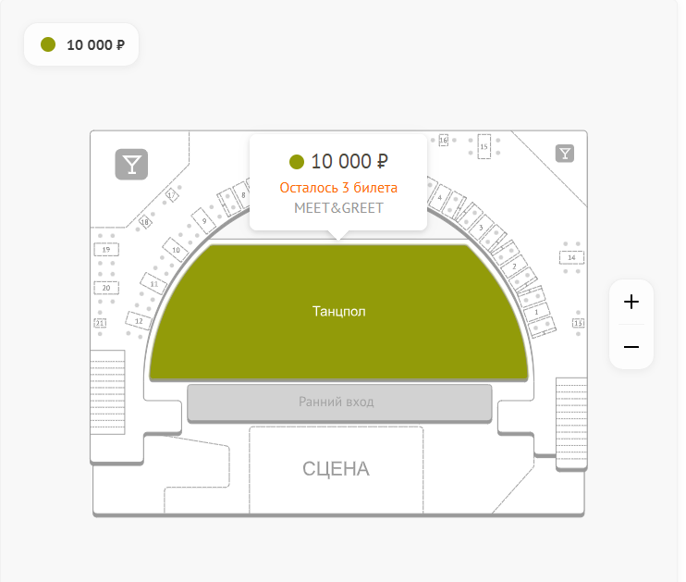Image resolution: width=686 pixels, height=582 pixels.
Task: Select table 1 in the right arc
Action: [x=536, y=312]
